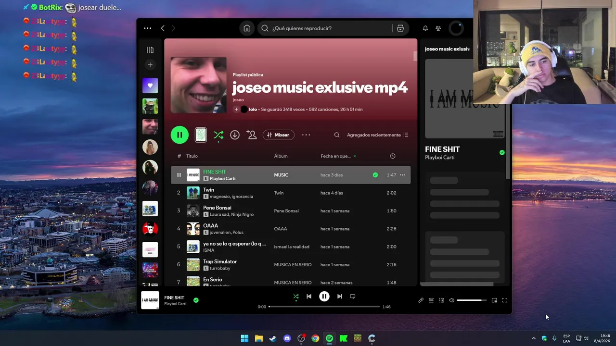Toggle full screen player icon

505,300
